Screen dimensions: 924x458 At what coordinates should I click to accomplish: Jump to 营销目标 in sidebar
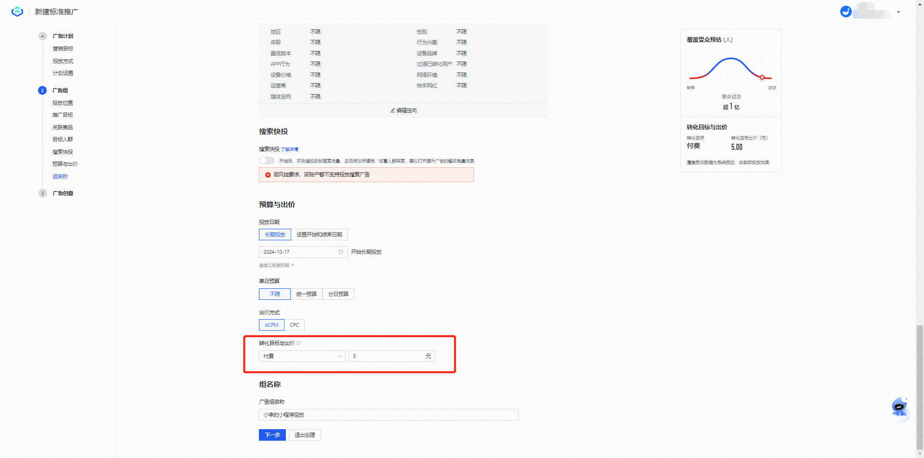[63, 49]
